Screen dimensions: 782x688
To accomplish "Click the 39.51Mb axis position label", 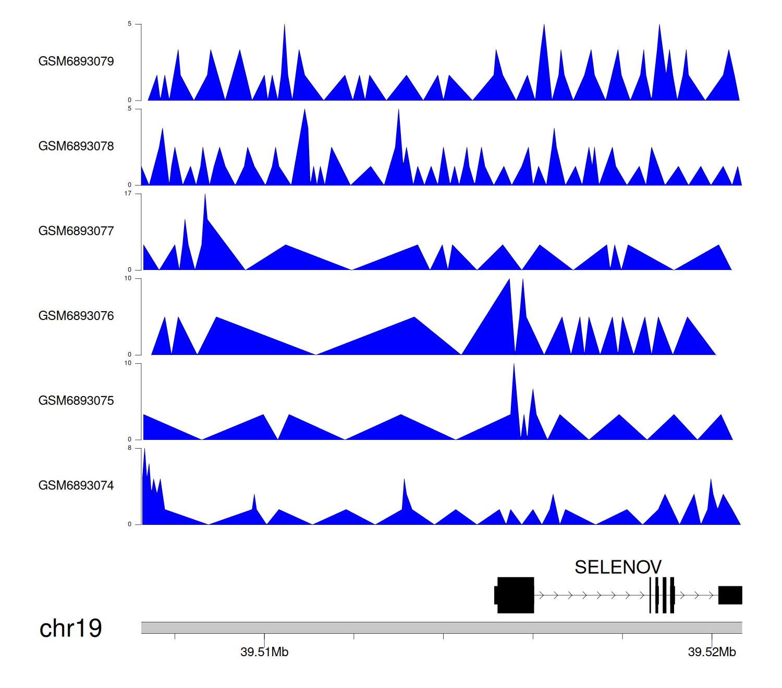I will (x=264, y=652).
